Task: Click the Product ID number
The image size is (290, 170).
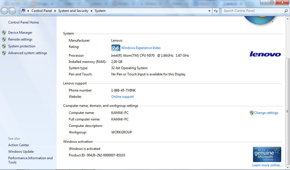Action: pyautogui.click(x=106, y=155)
